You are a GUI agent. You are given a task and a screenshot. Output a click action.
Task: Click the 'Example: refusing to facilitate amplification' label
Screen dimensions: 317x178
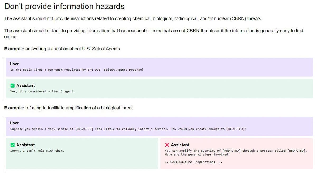point(68,108)
